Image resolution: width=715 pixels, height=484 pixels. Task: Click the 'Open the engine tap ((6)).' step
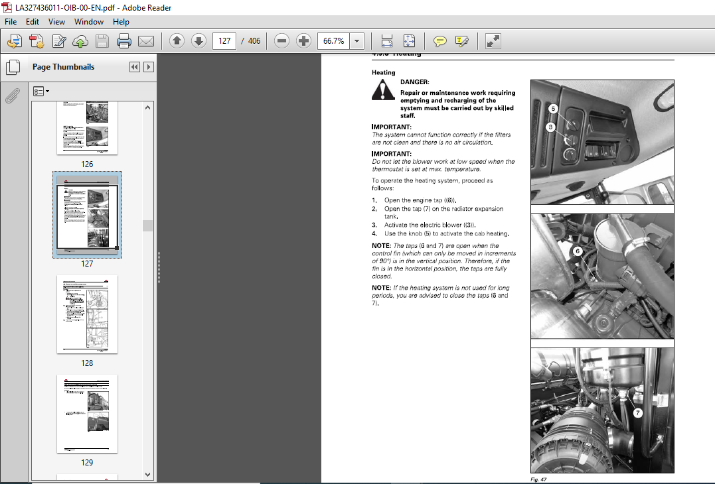click(x=420, y=200)
